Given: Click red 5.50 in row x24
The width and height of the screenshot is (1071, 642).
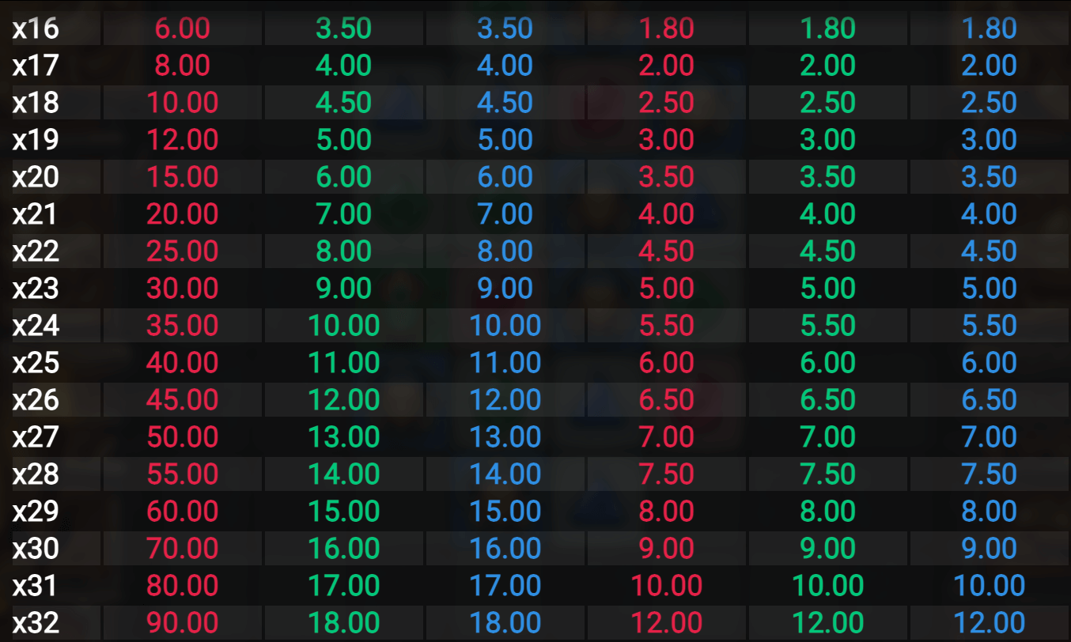Looking at the screenshot, I should (667, 326).
